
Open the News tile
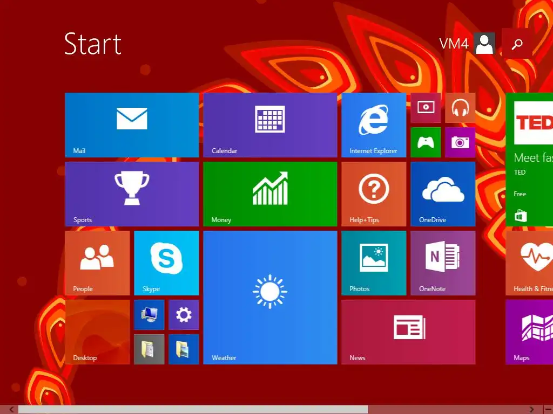[408, 332]
